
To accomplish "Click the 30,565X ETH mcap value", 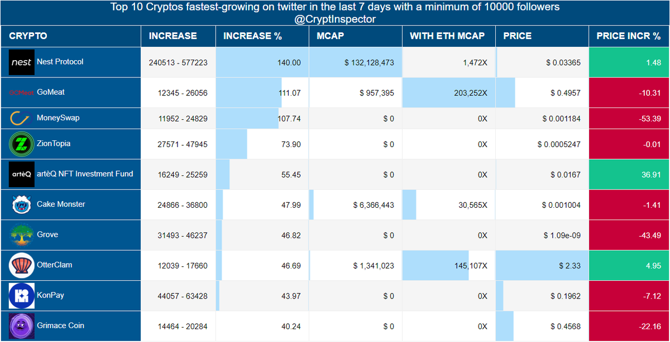I will point(449,205).
